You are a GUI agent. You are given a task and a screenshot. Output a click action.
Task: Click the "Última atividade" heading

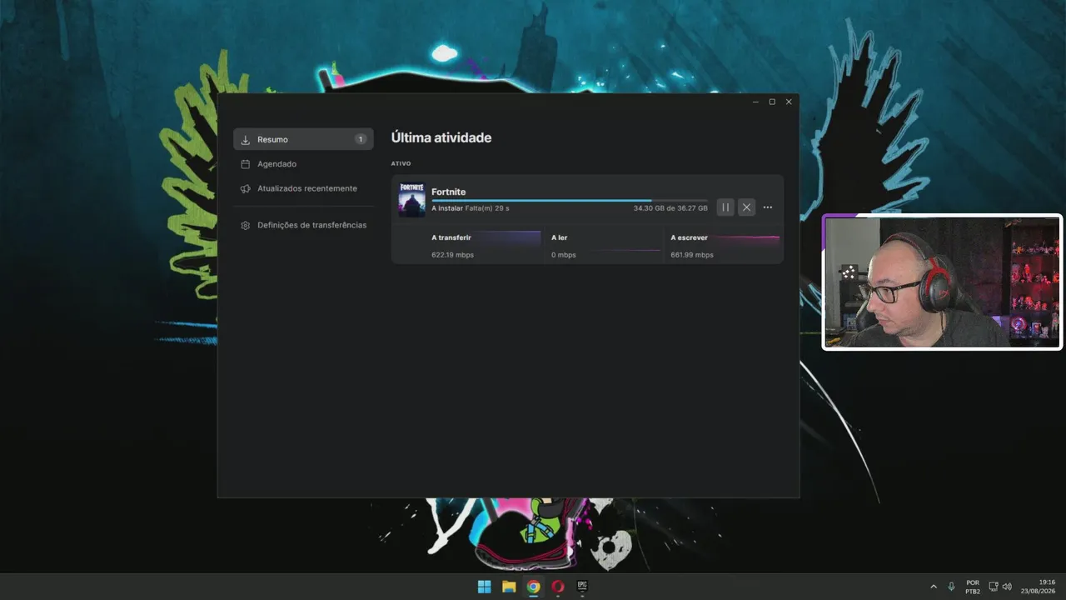[441, 137]
